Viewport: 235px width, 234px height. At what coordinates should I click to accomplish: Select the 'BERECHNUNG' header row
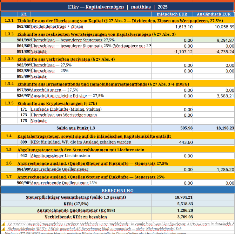pyautogui.click(x=117, y=190)
